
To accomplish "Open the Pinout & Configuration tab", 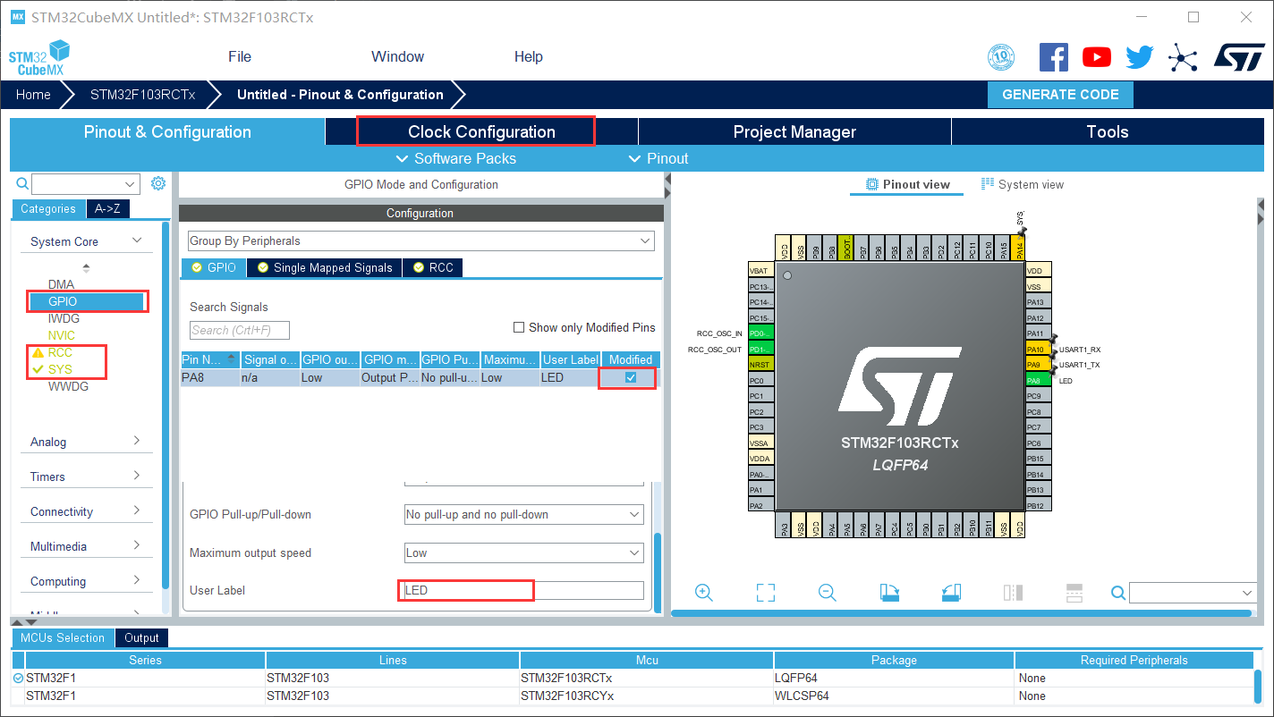I will tap(167, 131).
